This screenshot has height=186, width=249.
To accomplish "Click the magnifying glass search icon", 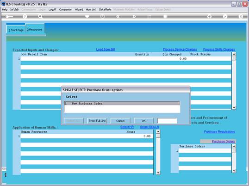I will (x=40, y=16).
